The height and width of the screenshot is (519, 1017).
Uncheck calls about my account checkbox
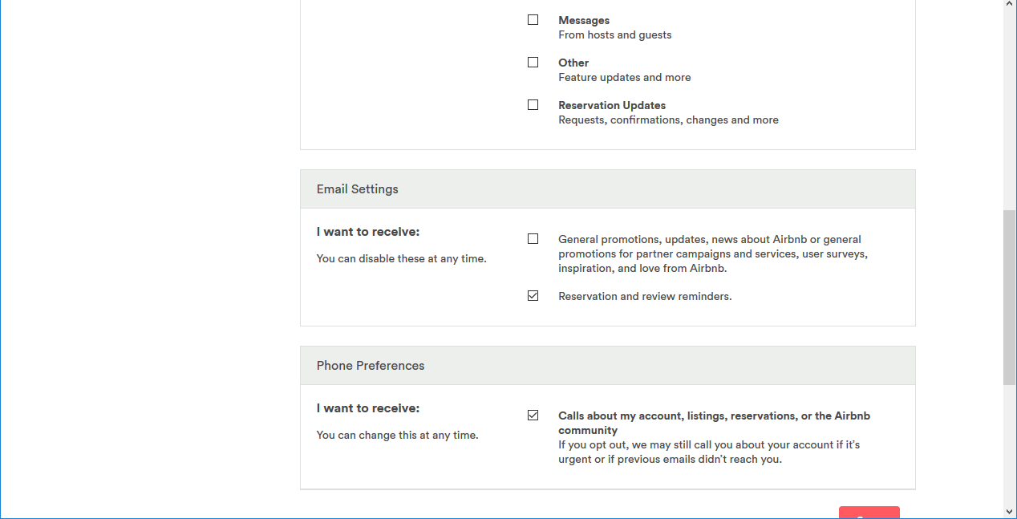tap(533, 416)
